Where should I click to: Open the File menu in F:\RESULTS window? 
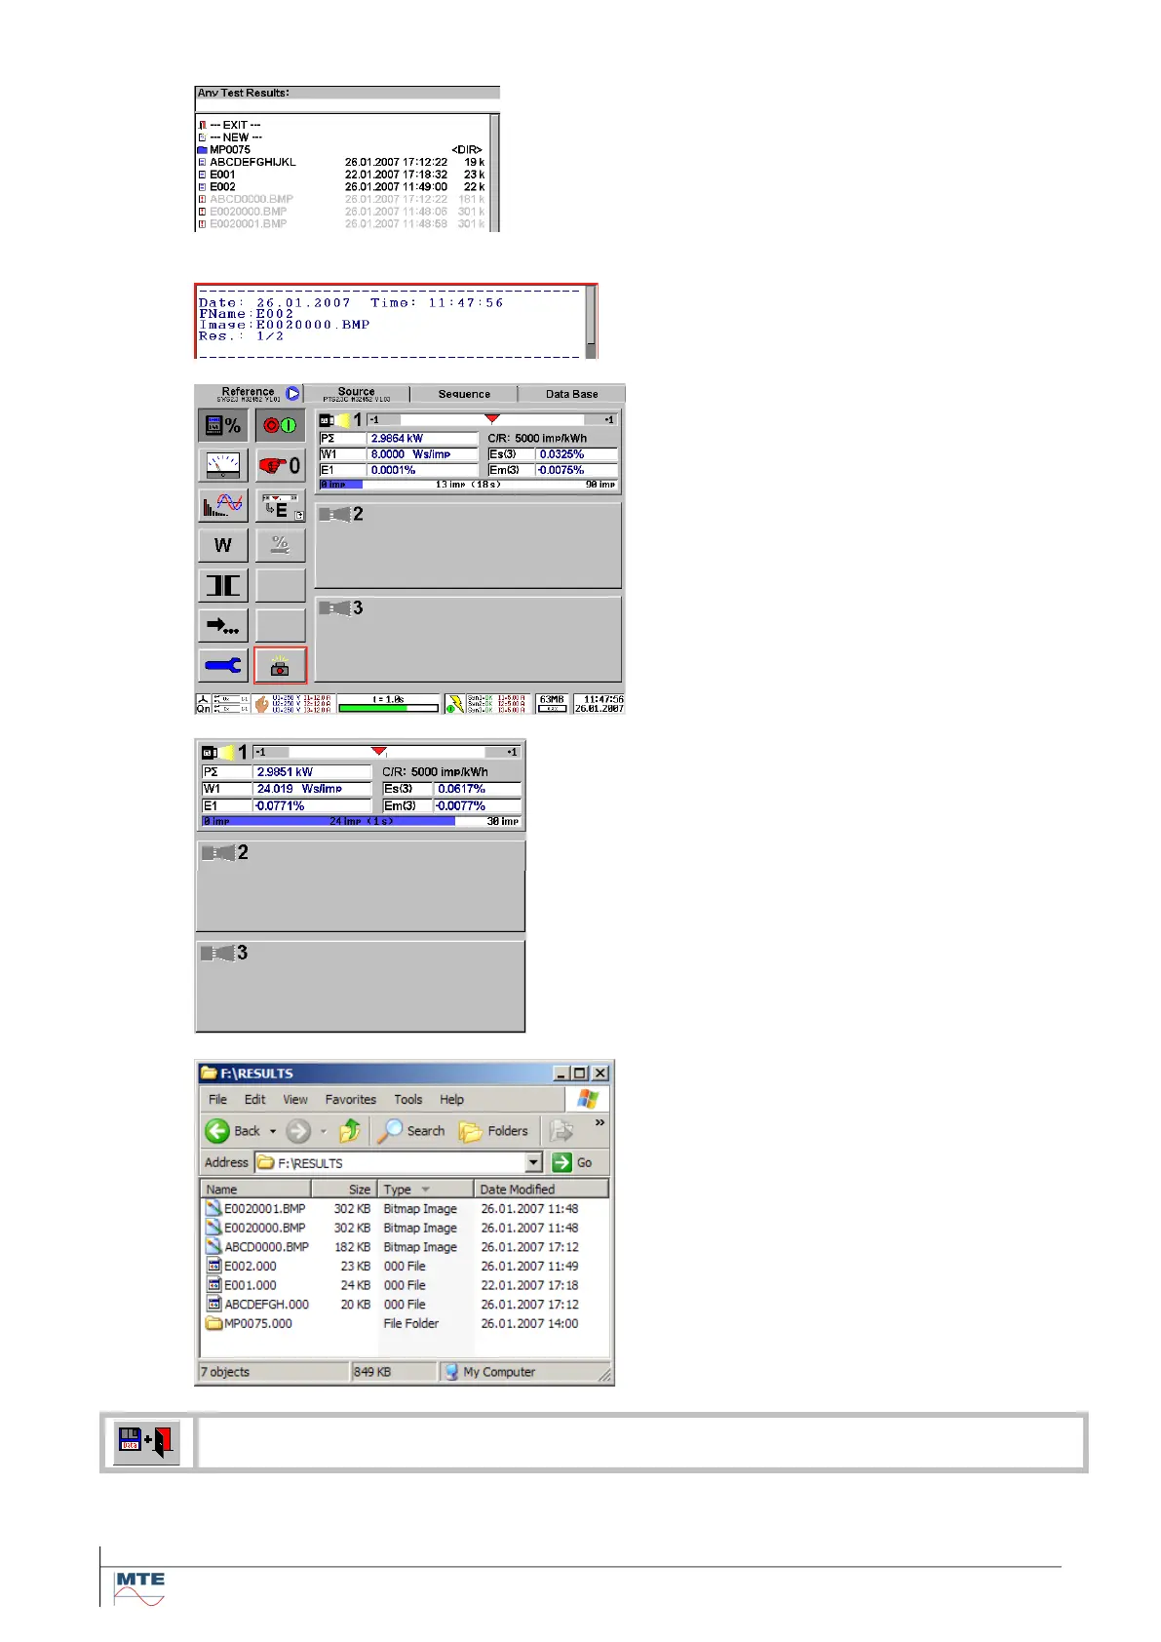[x=217, y=1099]
